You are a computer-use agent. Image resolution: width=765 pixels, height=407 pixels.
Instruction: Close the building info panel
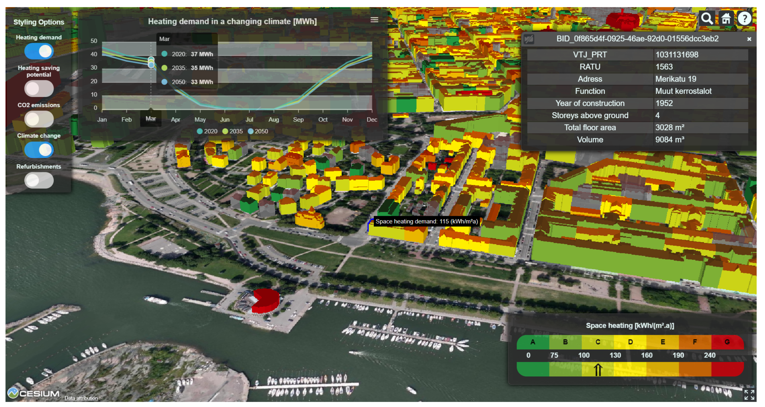[749, 39]
